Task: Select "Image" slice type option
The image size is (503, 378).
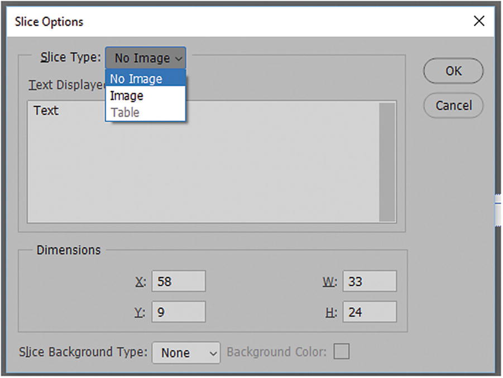Action: click(x=127, y=95)
